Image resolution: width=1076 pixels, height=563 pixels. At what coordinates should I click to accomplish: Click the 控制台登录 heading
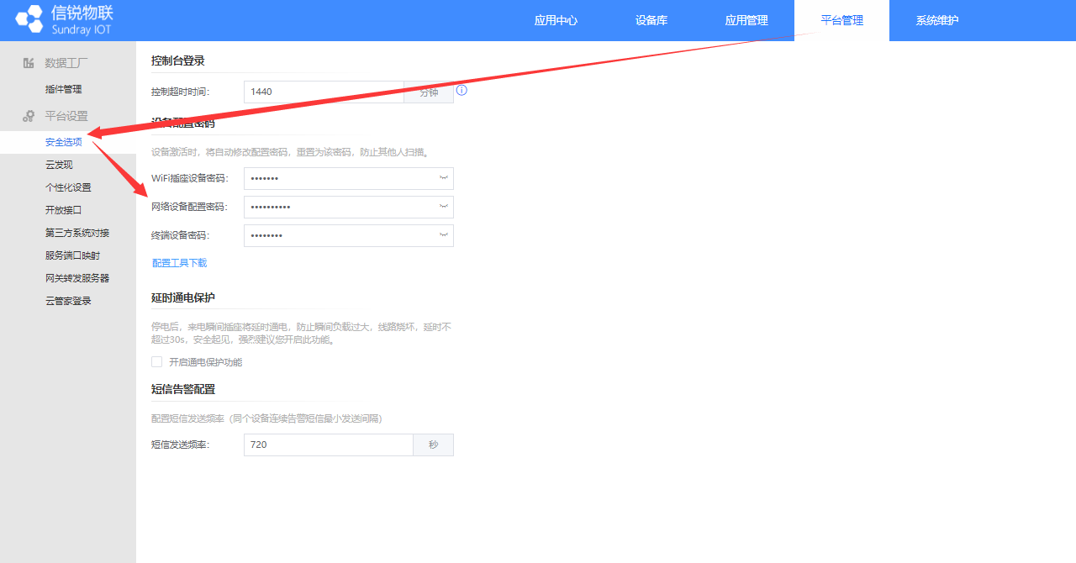[178, 61]
